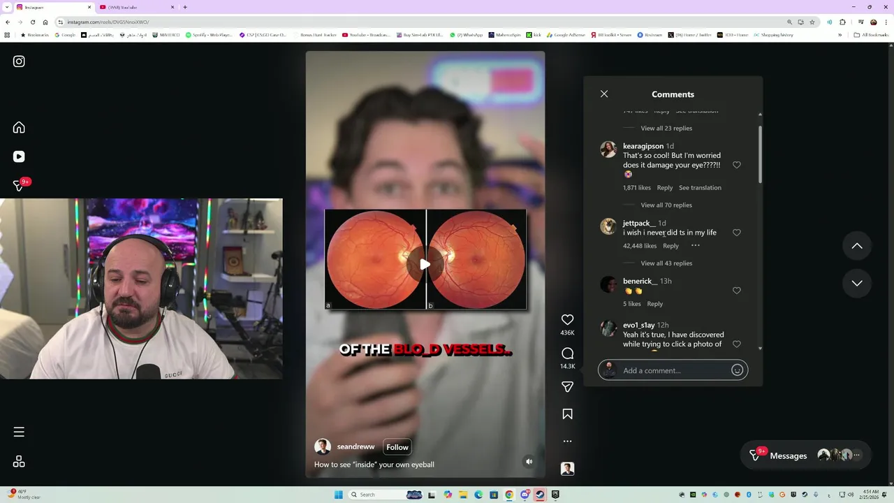Screen dimensions: 894x503
Task: Open the hamburger More menu in the sidebar
Action: point(19,432)
